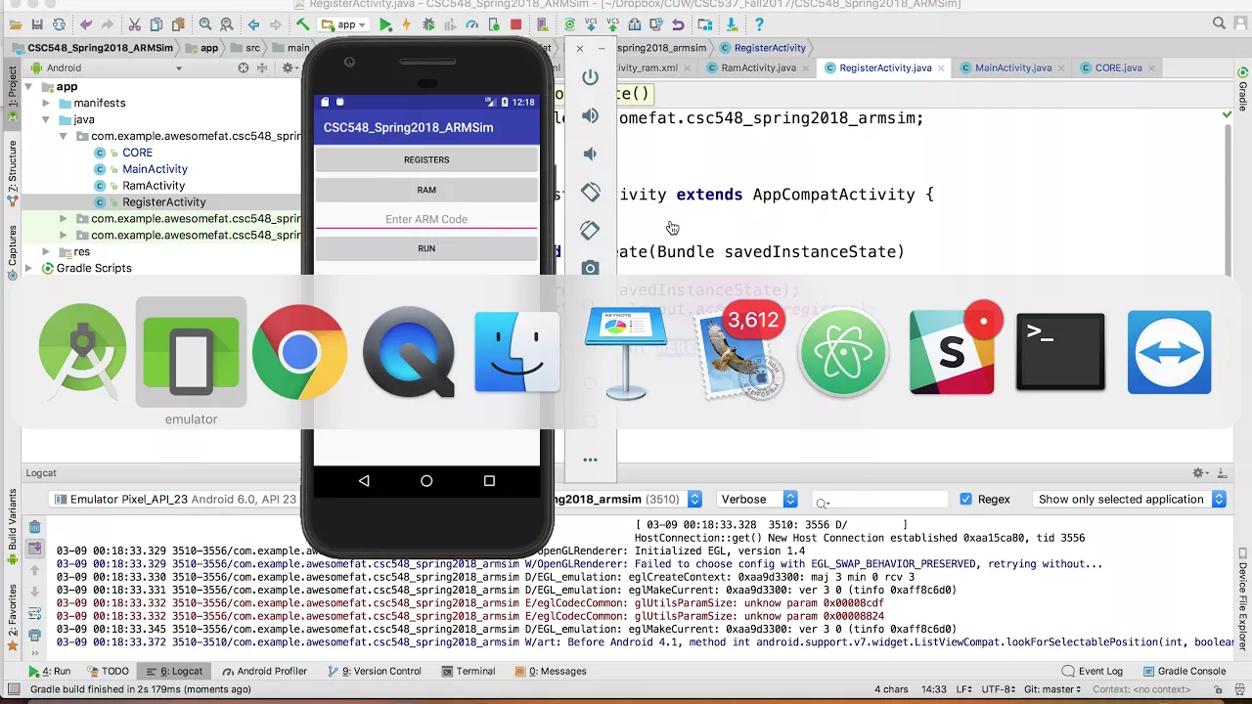Click the emulator volume up button
This screenshot has height=704, width=1252.
click(590, 115)
